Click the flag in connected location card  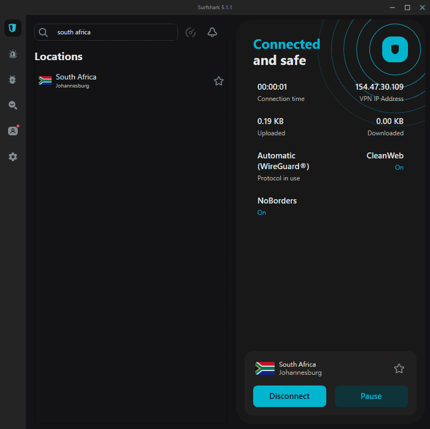click(x=264, y=368)
